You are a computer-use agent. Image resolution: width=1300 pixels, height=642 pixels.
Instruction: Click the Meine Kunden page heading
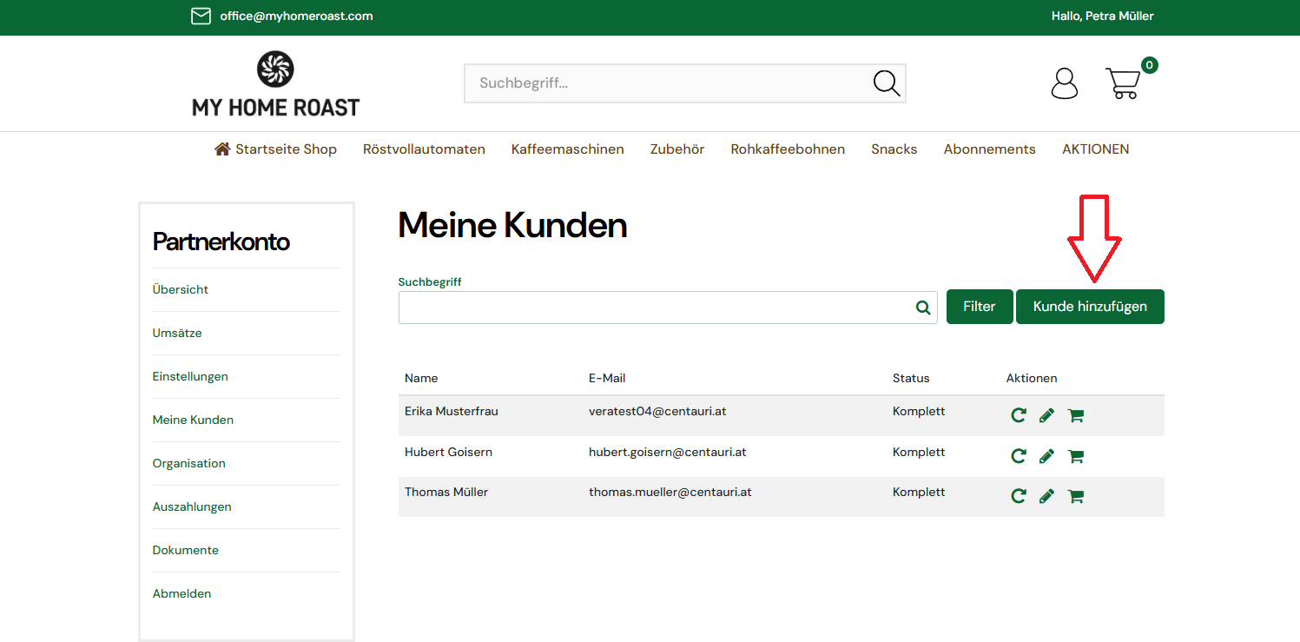point(512,226)
